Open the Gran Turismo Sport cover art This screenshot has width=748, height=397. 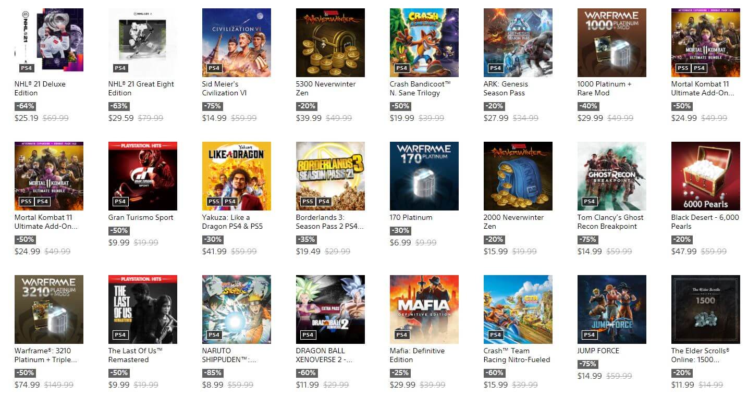pyautogui.click(x=143, y=176)
